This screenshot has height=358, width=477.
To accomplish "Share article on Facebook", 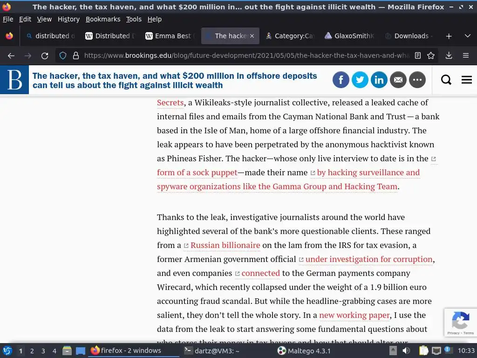I will click(341, 80).
